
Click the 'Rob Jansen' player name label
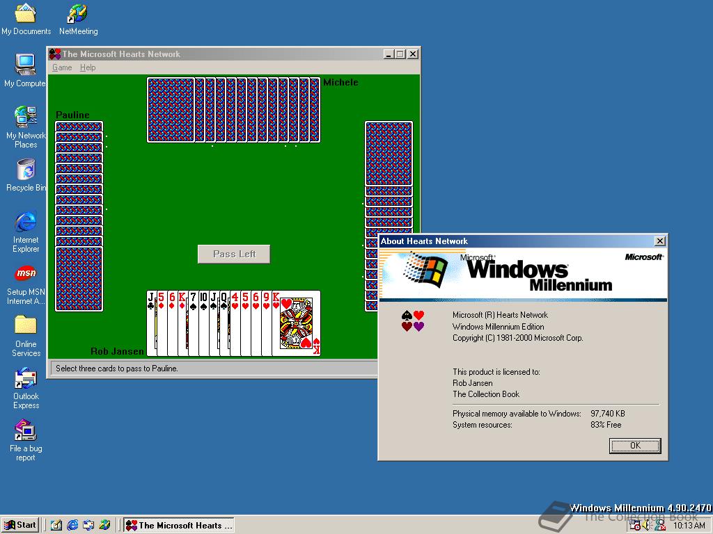coord(117,351)
